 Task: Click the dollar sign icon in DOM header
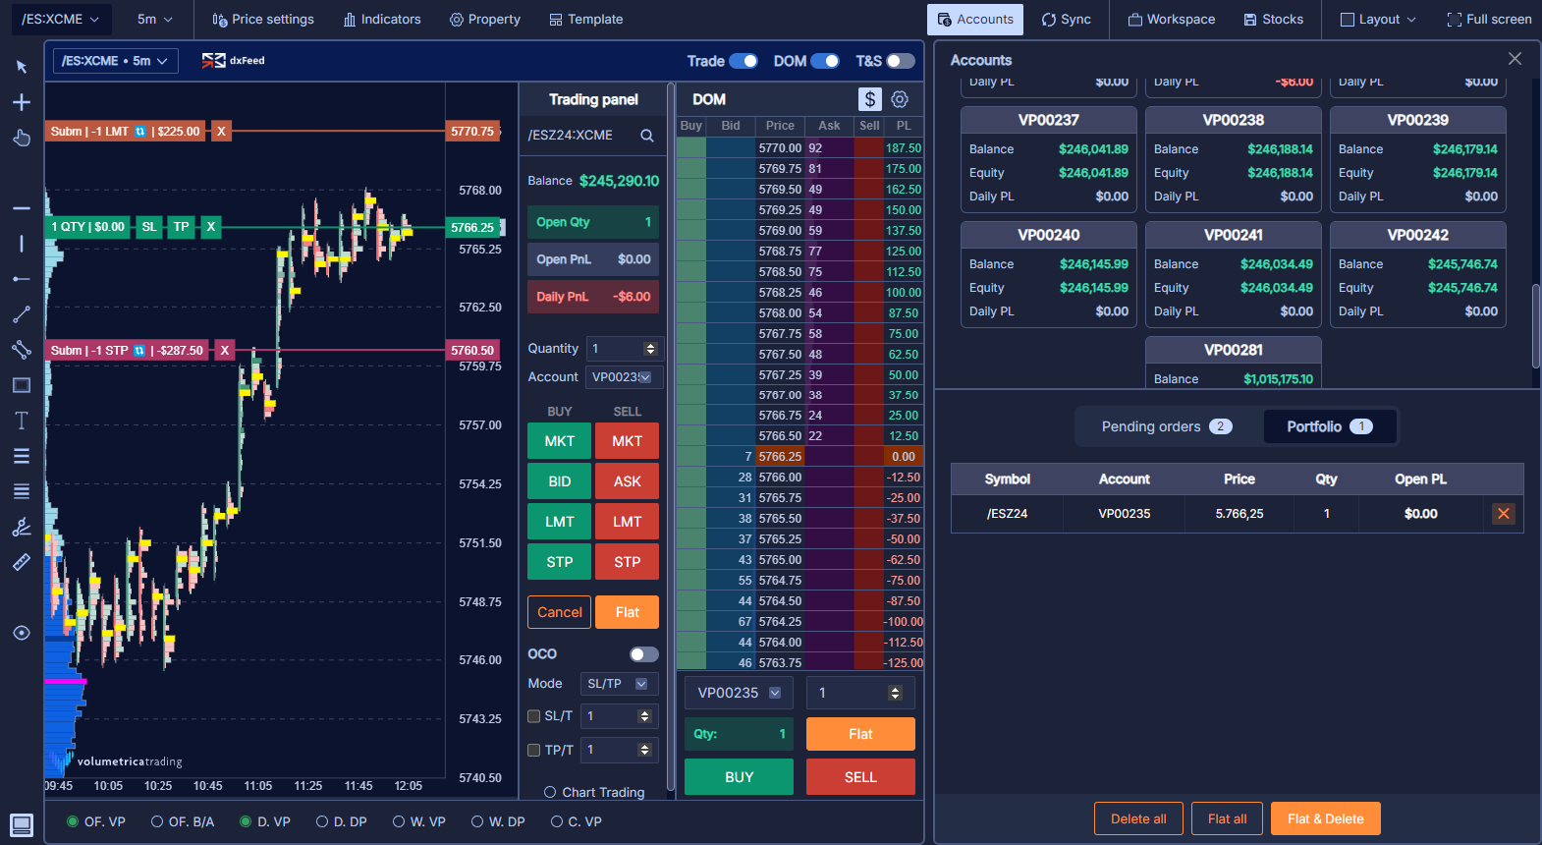click(869, 99)
